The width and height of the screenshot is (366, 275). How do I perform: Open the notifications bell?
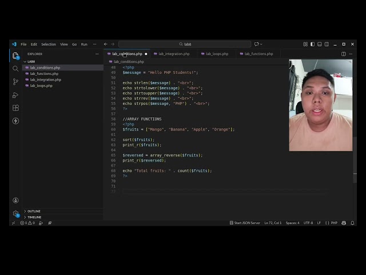352,223
